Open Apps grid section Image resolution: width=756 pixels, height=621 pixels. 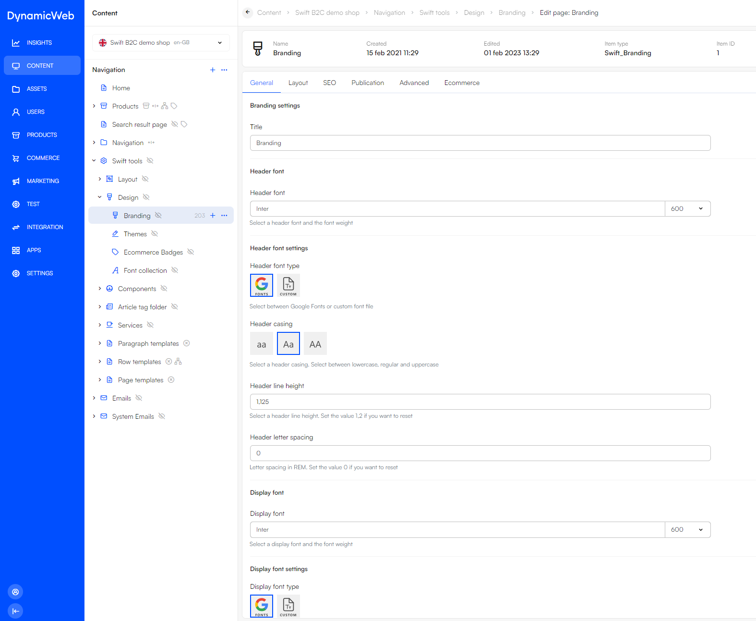pos(42,250)
